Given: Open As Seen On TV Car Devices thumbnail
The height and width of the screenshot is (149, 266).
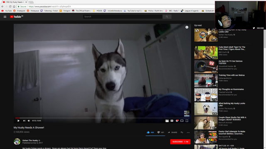Looking at the screenshot, I should point(206,67).
